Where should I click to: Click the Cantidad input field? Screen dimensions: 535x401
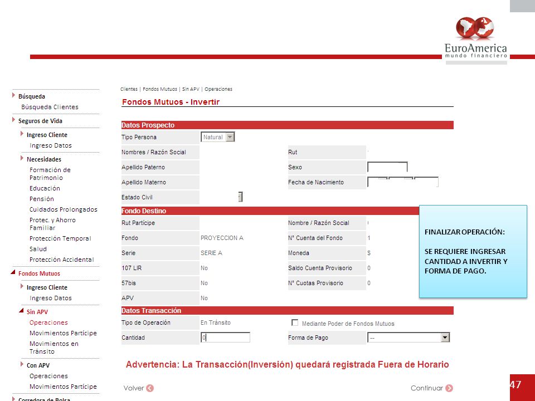[x=225, y=338]
